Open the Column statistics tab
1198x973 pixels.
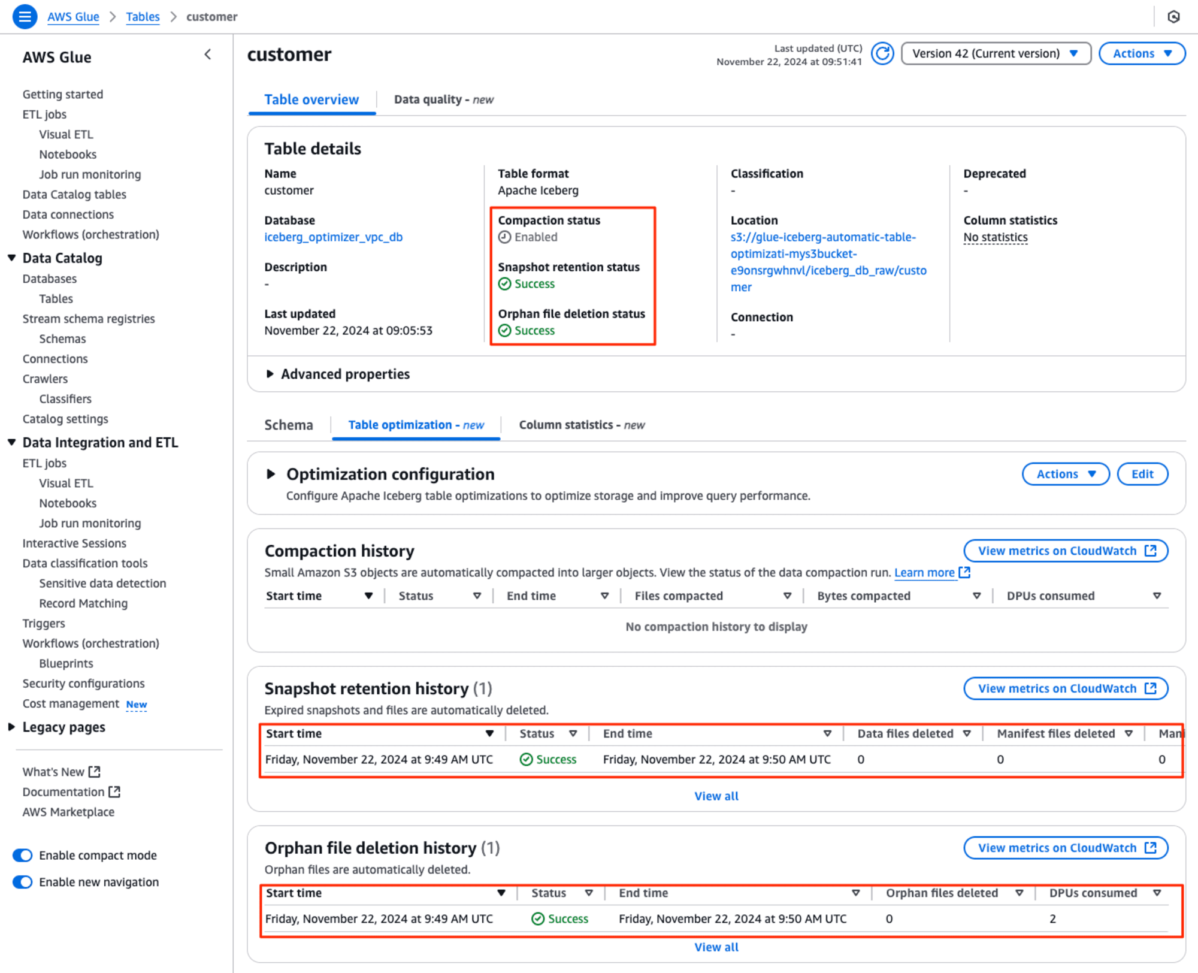click(x=581, y=425)
